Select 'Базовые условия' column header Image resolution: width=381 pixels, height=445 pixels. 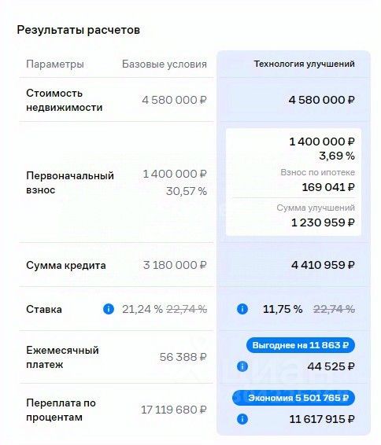pyautogui.click(x=165, y=64)
